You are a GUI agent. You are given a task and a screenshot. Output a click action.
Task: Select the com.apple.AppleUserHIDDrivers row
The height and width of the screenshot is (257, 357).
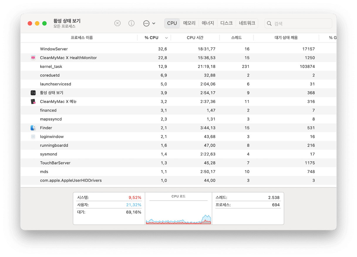(178, 180)
